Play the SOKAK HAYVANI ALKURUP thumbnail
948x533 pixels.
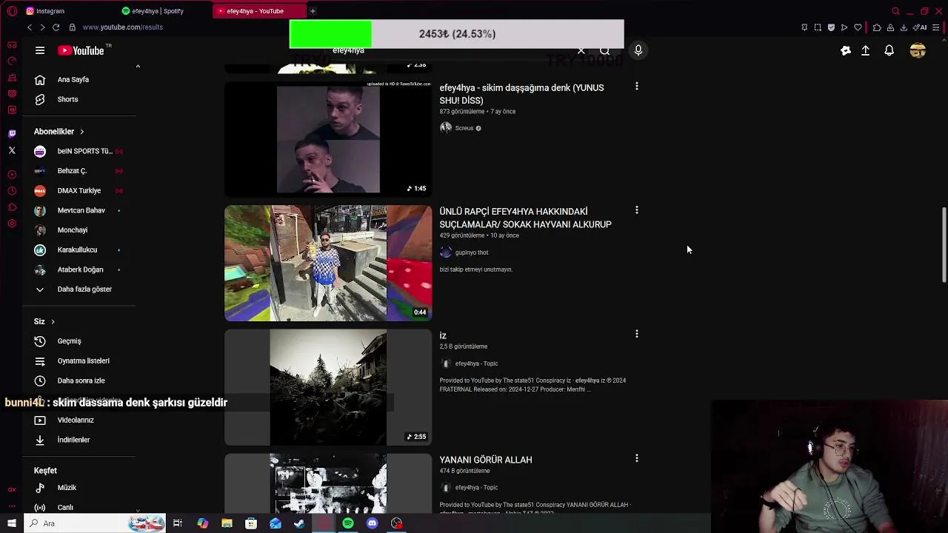[x=328, y=263]
